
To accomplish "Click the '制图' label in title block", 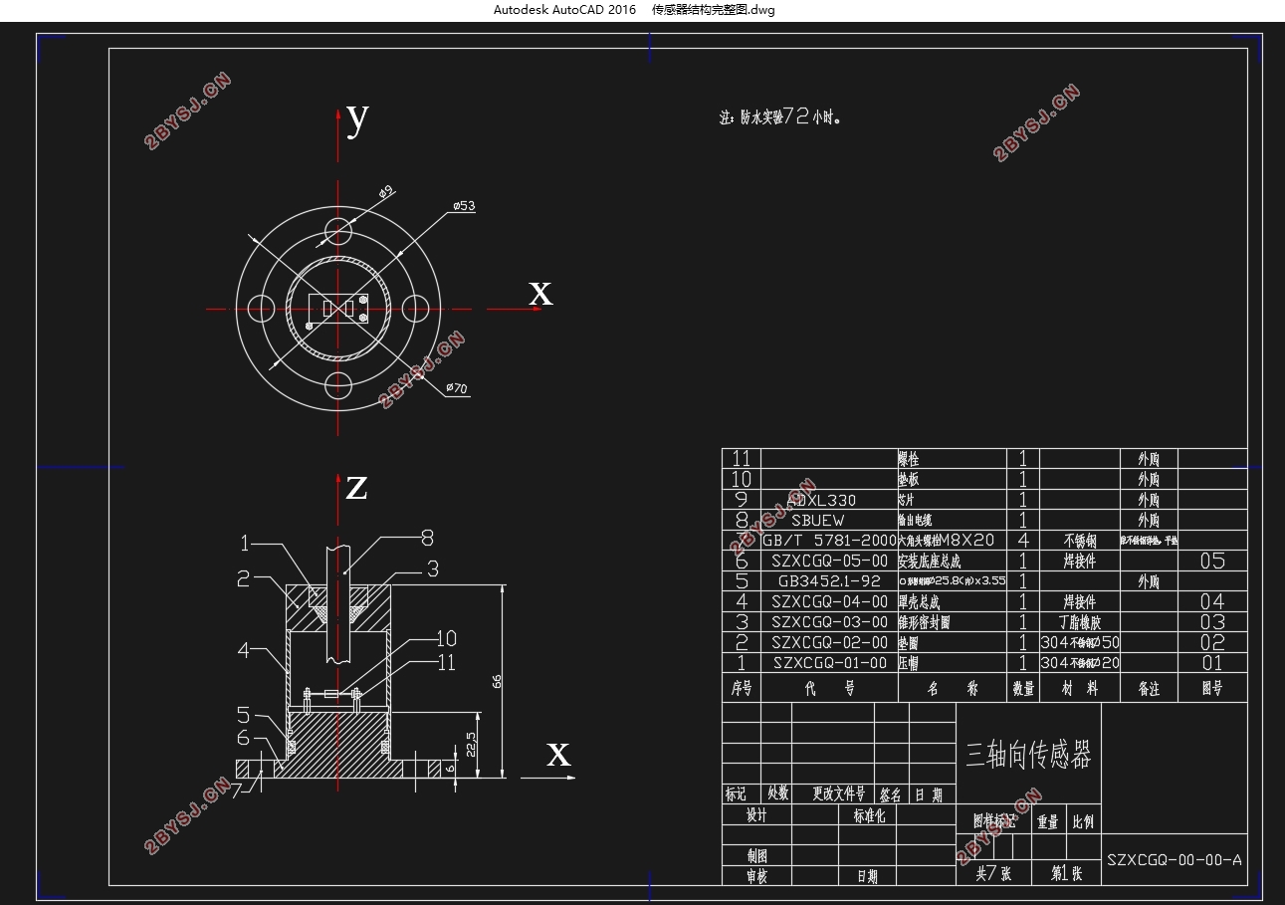I will coord(756,855).
